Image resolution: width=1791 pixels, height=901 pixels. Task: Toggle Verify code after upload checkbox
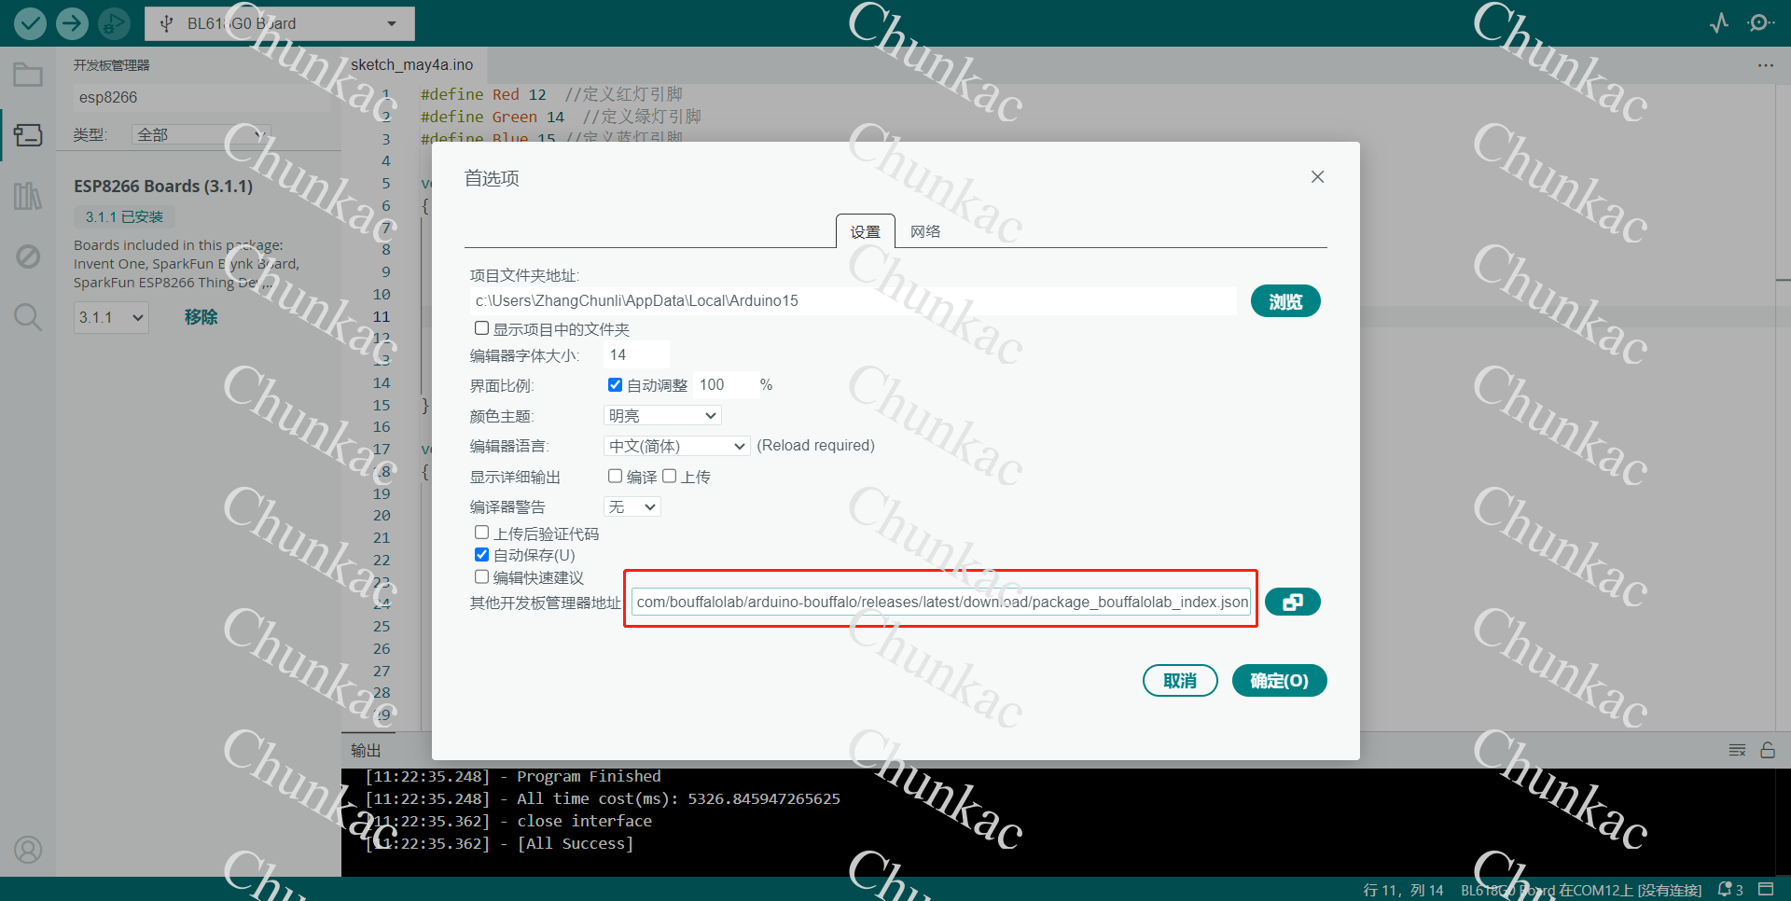coord(481,533)
